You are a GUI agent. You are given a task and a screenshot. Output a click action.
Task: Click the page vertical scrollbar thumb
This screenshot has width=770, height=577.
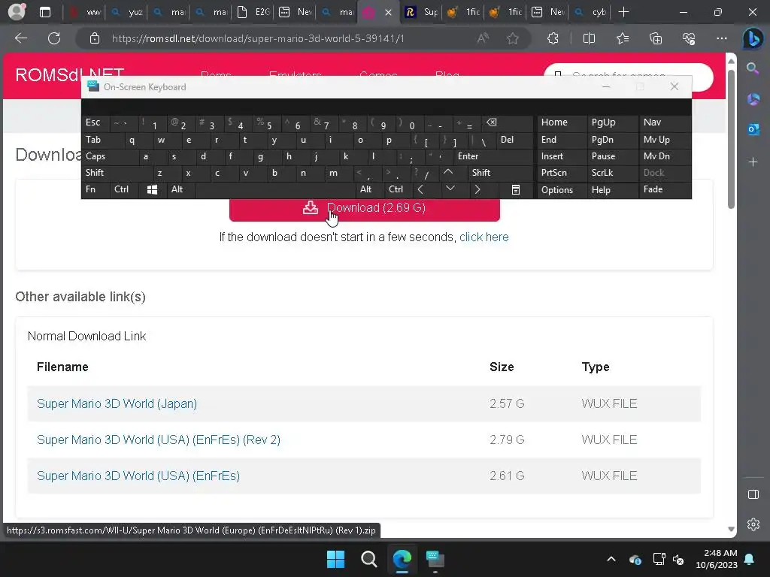731,140
